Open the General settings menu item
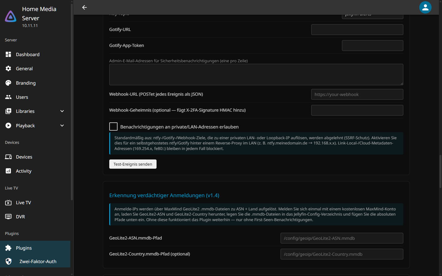 pyautogui.click(x=35, y=68)
